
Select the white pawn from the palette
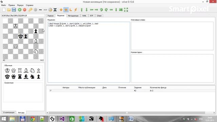(x=38, y=70)
